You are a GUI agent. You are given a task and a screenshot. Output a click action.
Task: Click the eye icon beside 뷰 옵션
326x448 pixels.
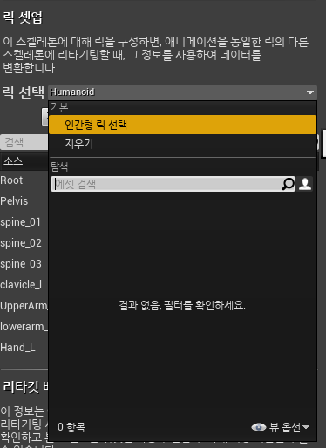[259, 427]
